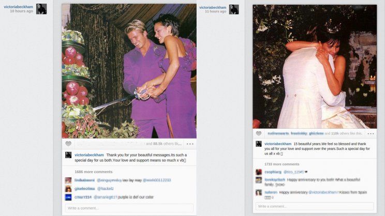The height and width of the screenshot is (216, 385).
Task: Write a comment on the purple outfits post
Action: 129,208
